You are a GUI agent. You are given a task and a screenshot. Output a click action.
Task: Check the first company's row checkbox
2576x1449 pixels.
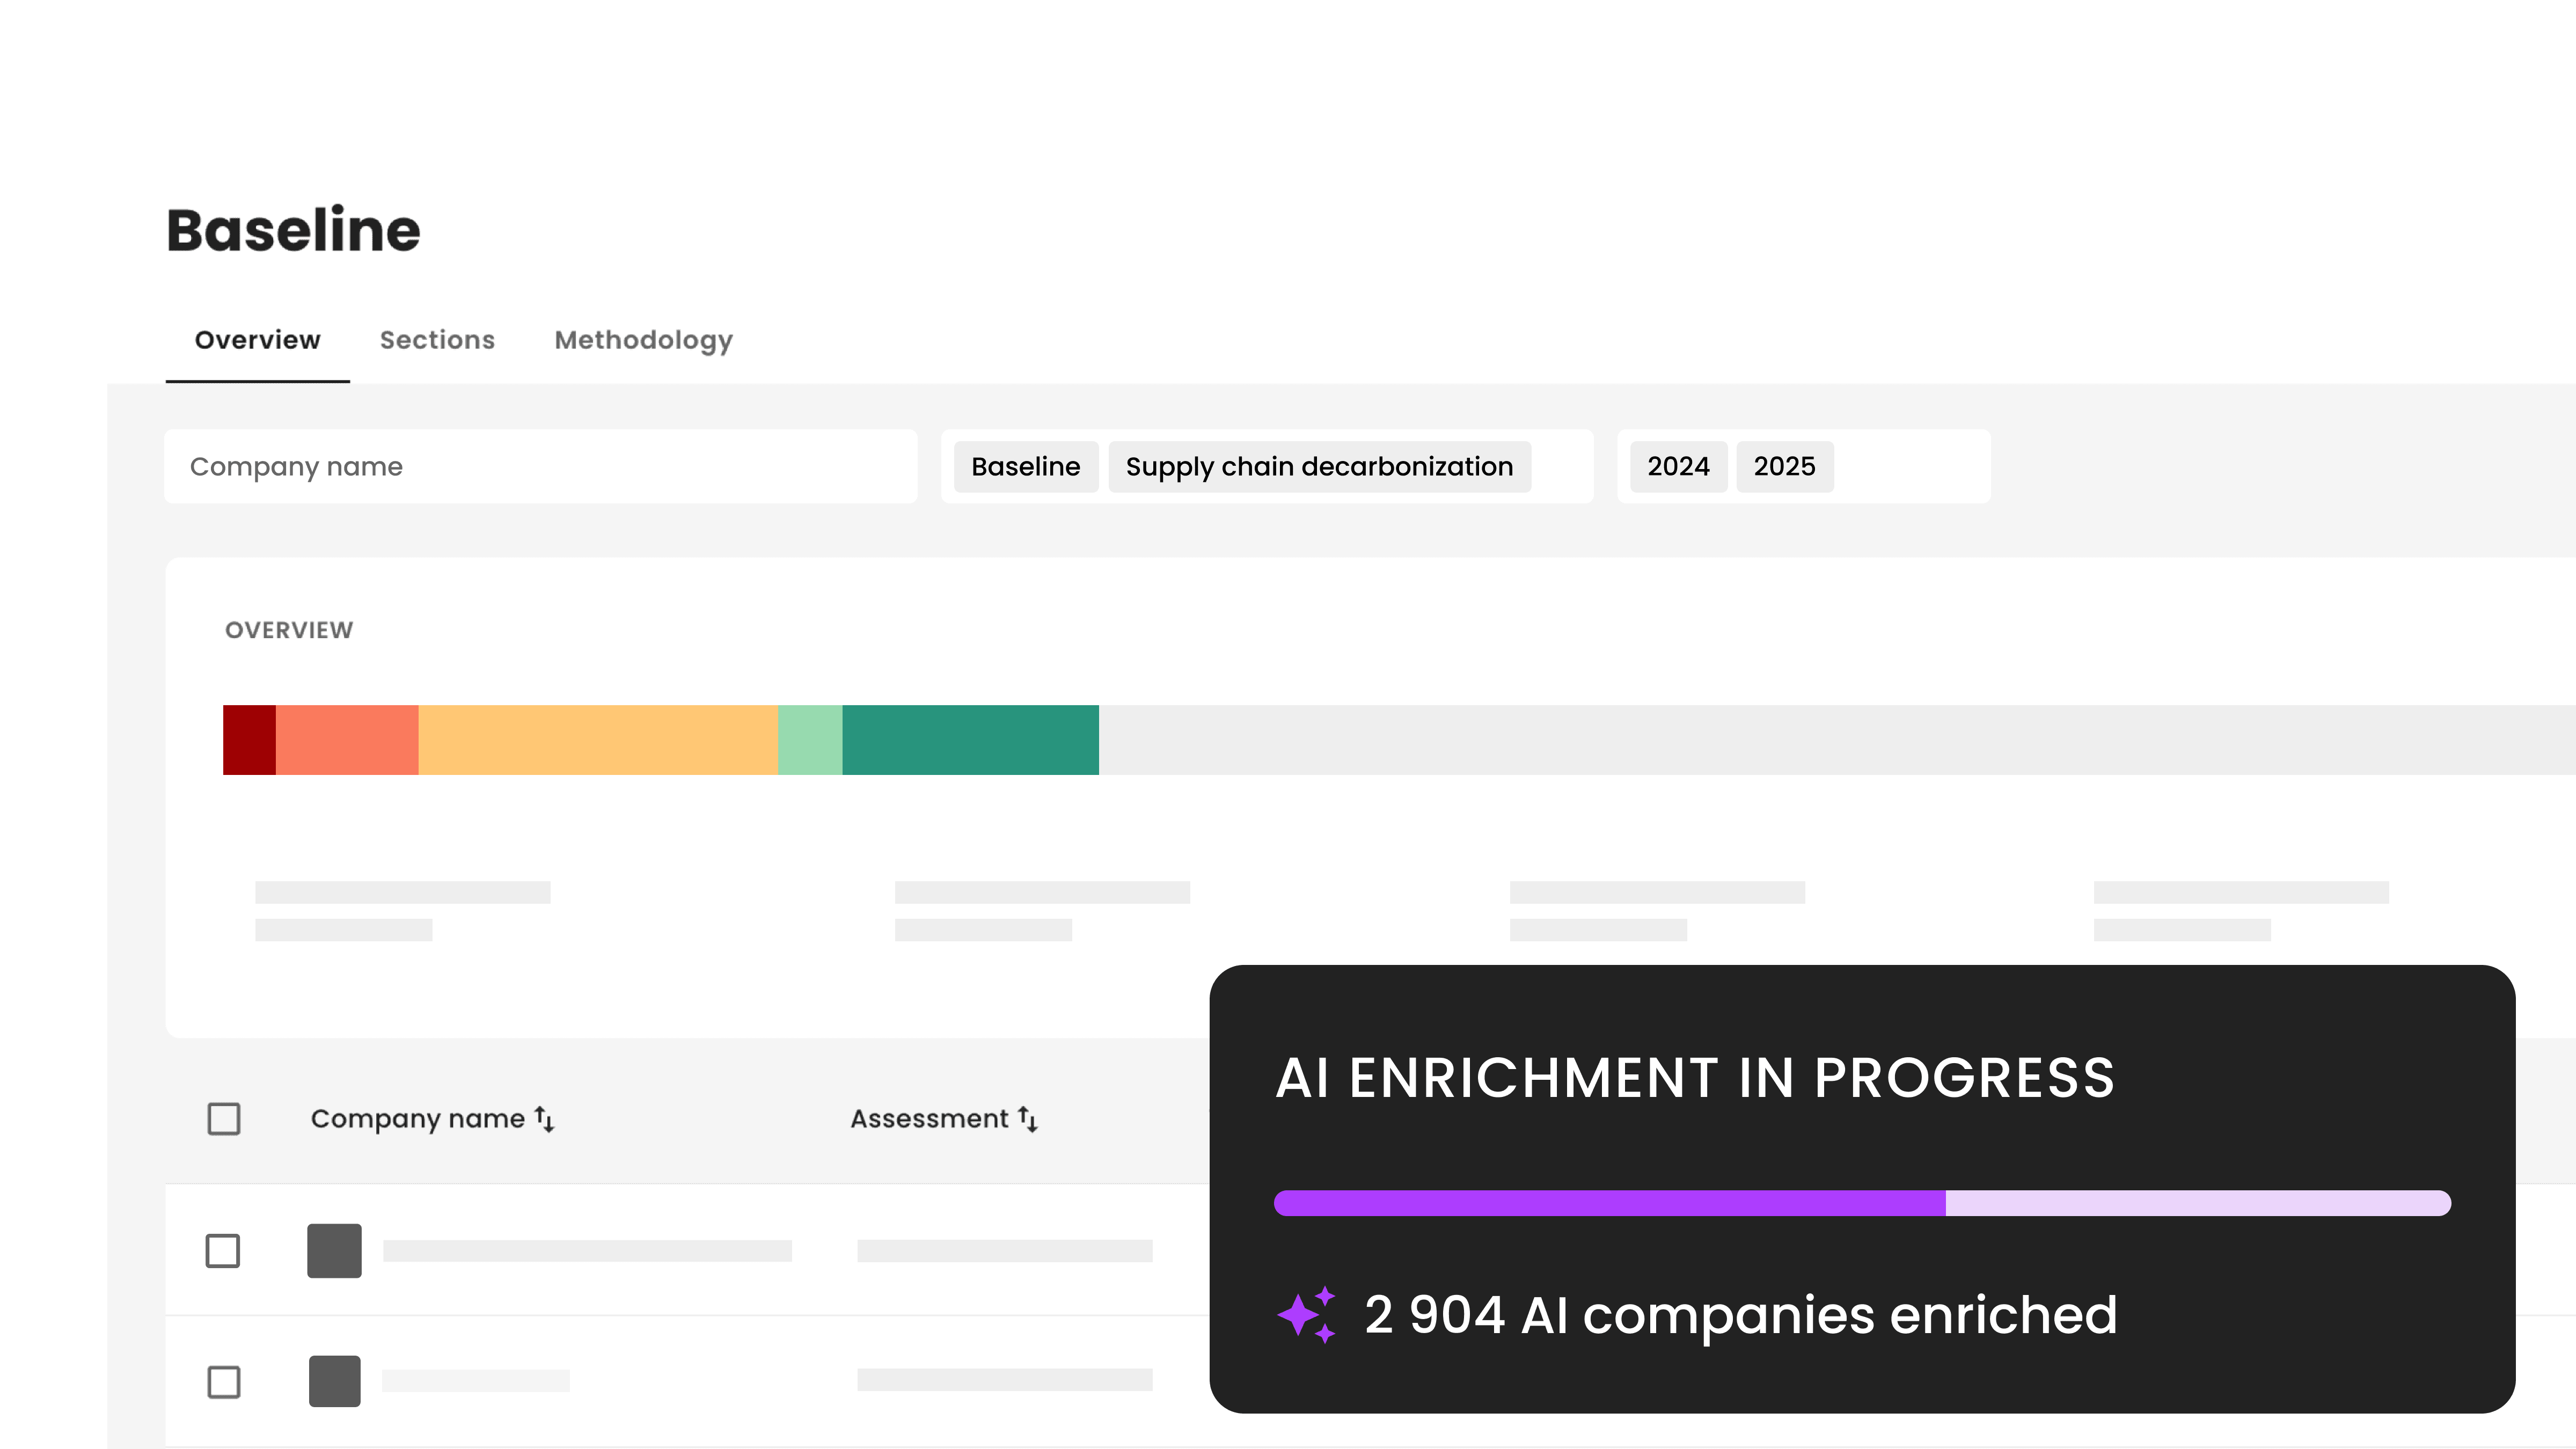223,1250
